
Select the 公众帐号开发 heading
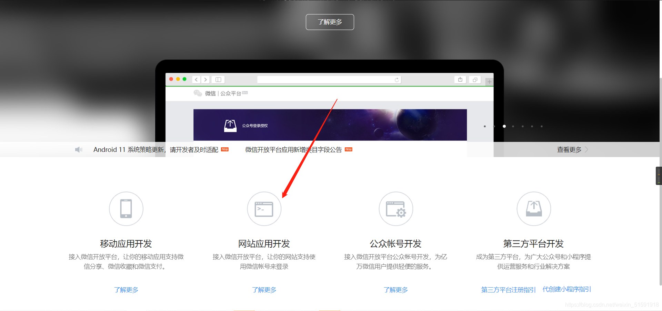396,244
